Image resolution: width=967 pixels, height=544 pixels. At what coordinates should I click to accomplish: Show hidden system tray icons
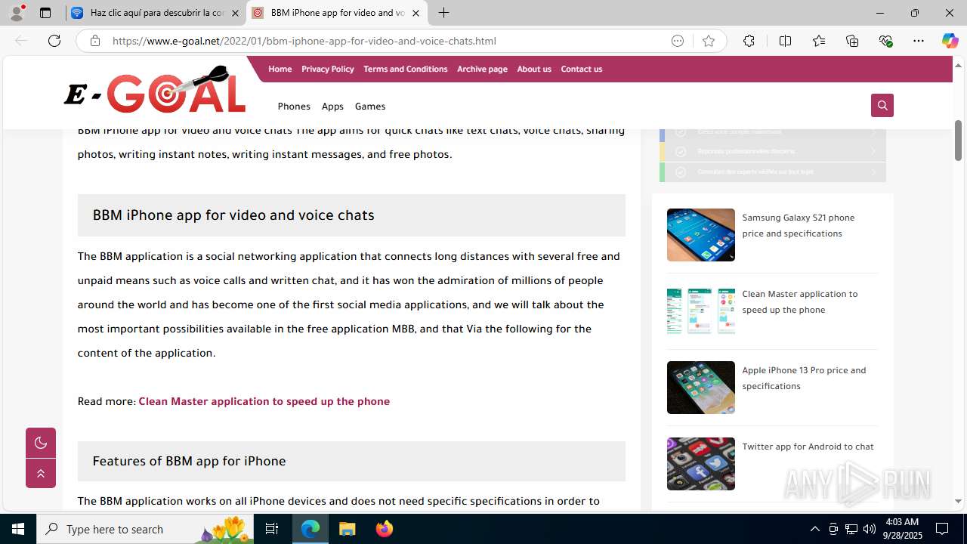point(814,529)
